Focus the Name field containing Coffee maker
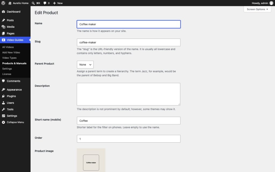The image size is (275, 172). [x=129, y=24]
